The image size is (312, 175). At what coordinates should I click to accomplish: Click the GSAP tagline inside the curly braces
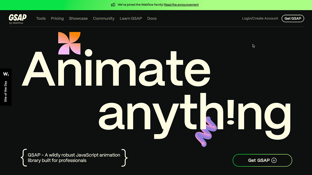pyautogui.click(x=74, y=158)
